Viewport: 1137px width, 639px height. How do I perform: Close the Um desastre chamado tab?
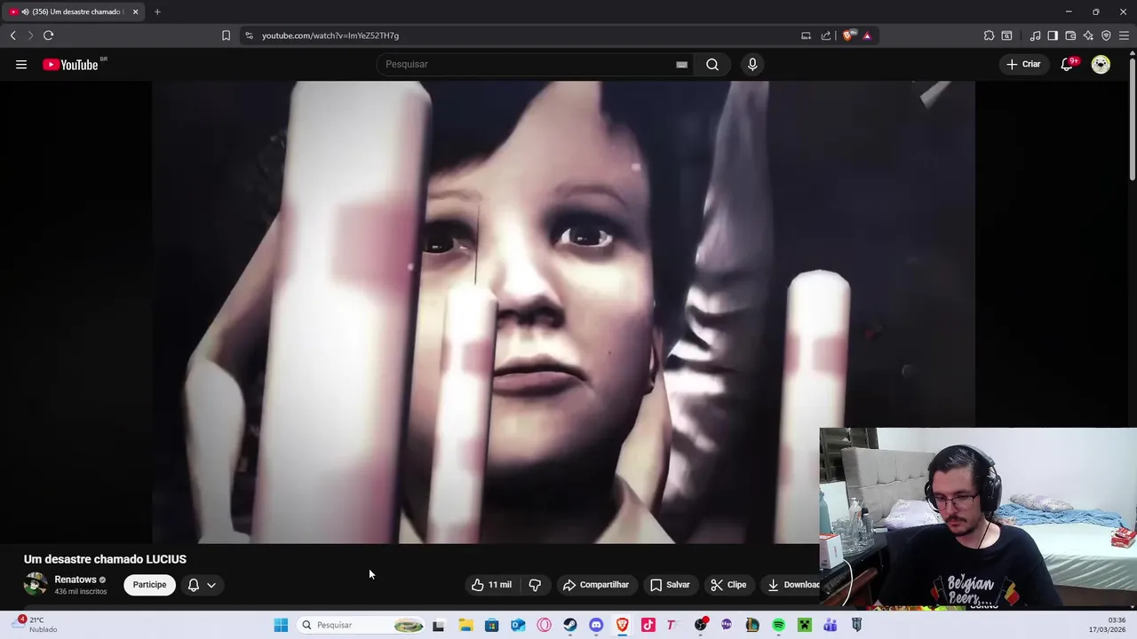pos(135,12)
